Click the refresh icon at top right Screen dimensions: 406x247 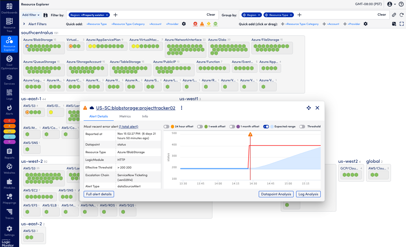(x=402, y=15)
